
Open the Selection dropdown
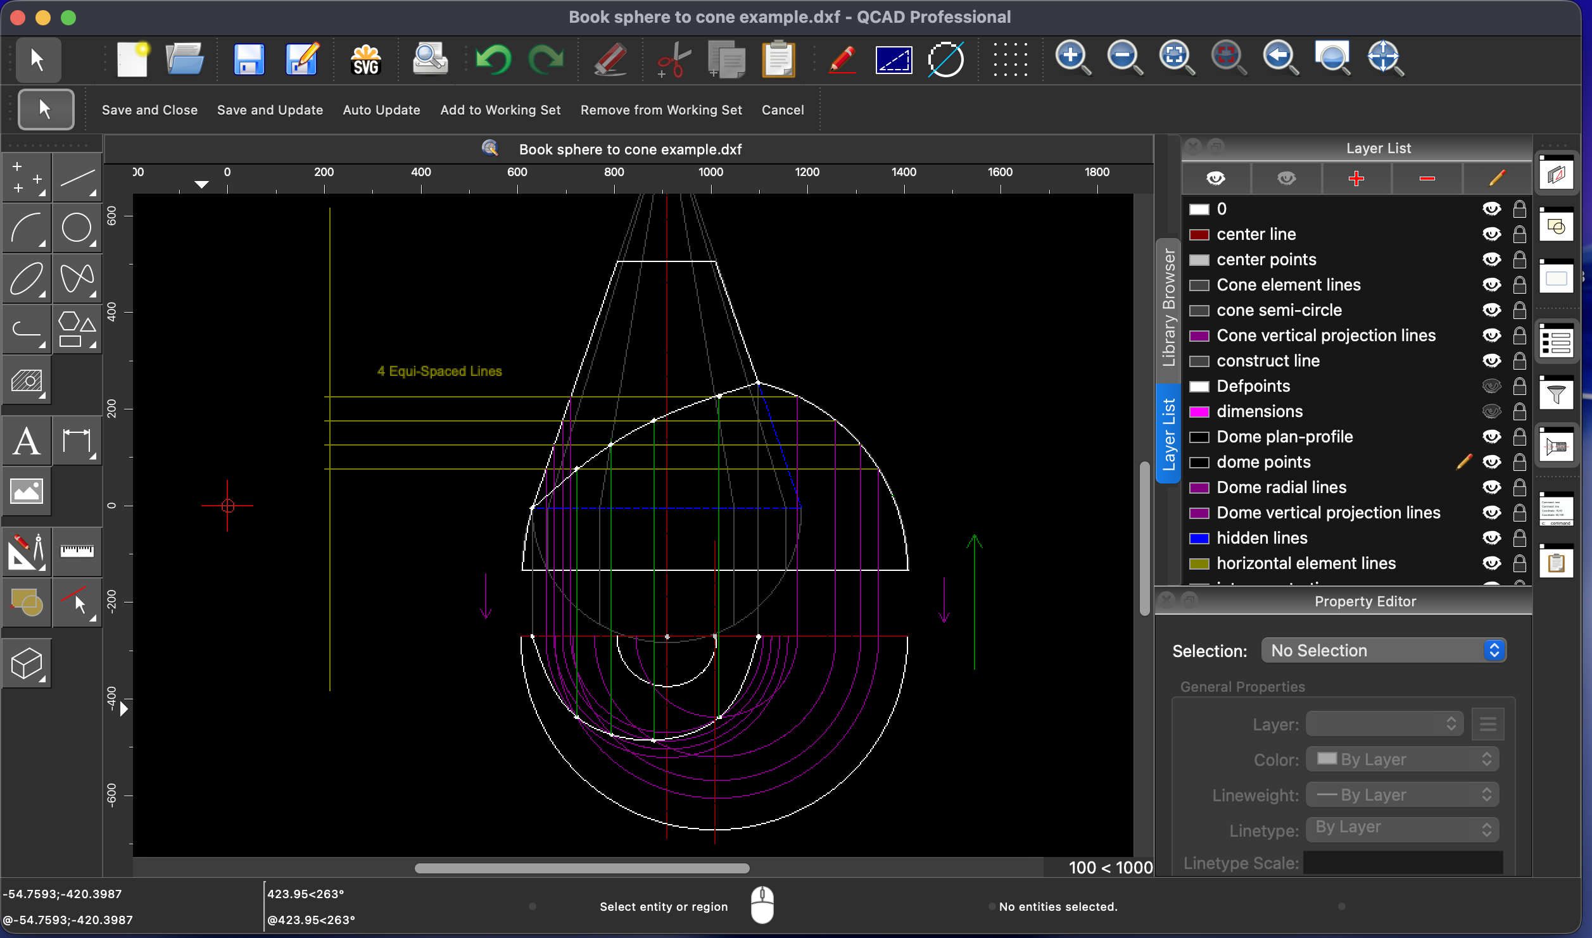coord(1383,651)
